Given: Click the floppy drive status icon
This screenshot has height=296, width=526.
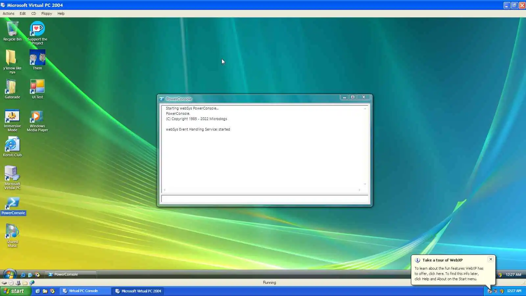Looking at the screenshot, I should (18, 283).
